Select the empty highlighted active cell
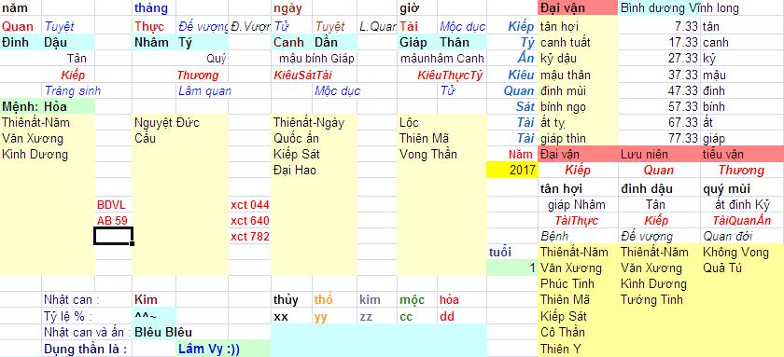The height and width of the screenshot is (357, 784). pyautogui.click(x=113, y=236)
